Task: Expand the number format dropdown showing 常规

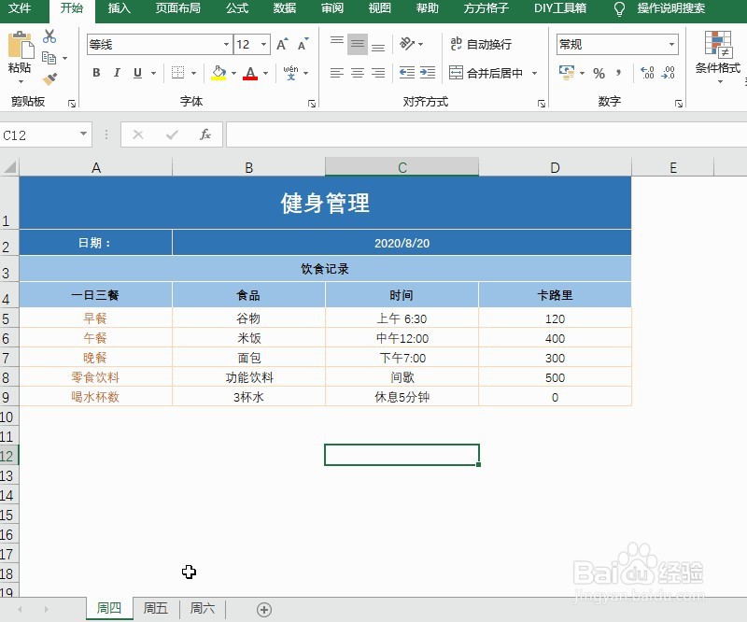Action: click(670, 45)
